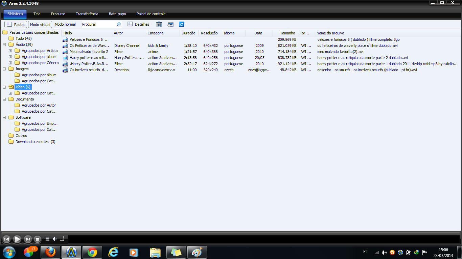Collapse the Imagem tree node
The height and width of the screenshot is (259, 462).
pyautogui.click(x=4, y=69)
